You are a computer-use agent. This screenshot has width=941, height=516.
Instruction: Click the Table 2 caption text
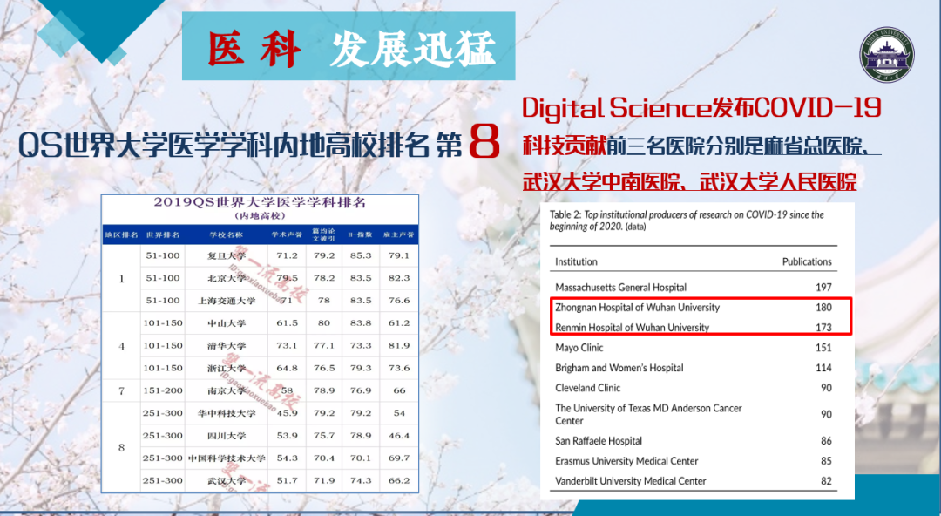(x=687, y=221)
